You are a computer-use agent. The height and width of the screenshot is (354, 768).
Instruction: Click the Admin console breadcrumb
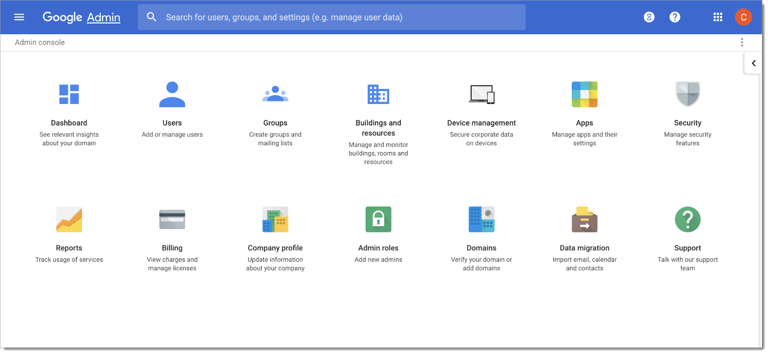pyautogui.click(x=40, y=42)
